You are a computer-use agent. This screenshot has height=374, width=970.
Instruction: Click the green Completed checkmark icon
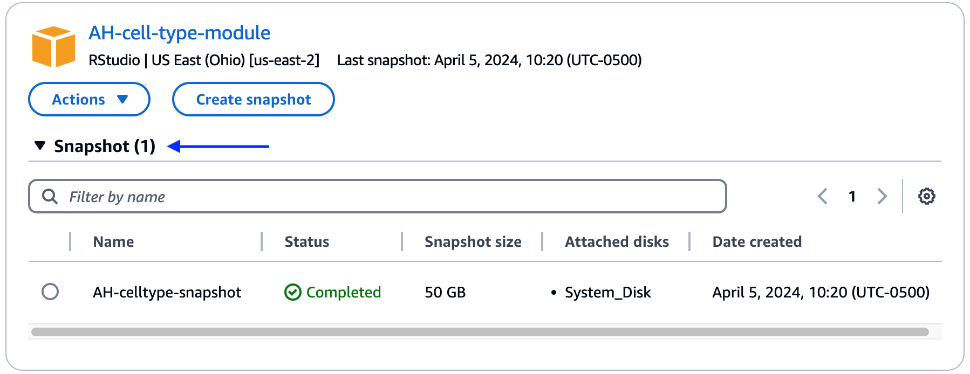pos(292,292)
